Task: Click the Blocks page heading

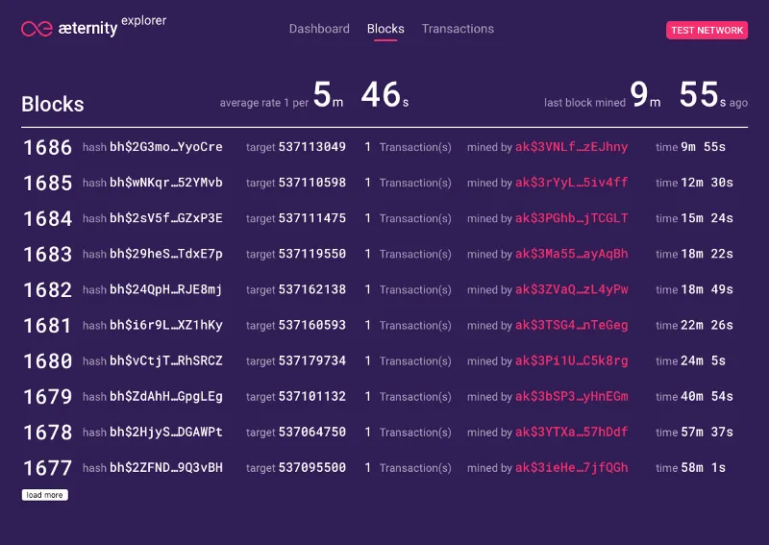Action: 53,104
